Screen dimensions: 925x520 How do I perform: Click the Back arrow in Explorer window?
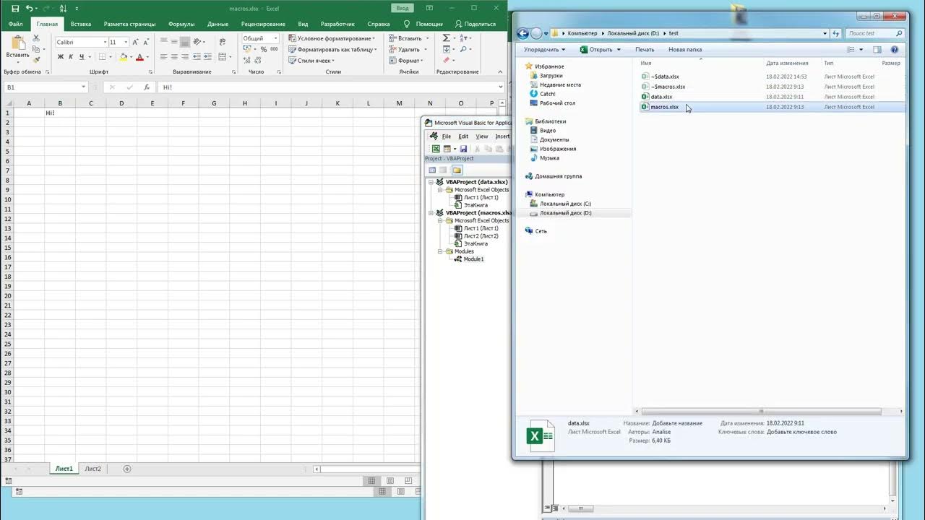click(522, 33)
